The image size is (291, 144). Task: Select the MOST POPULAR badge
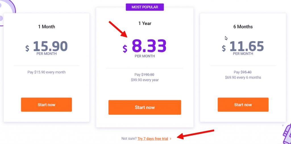145,7
